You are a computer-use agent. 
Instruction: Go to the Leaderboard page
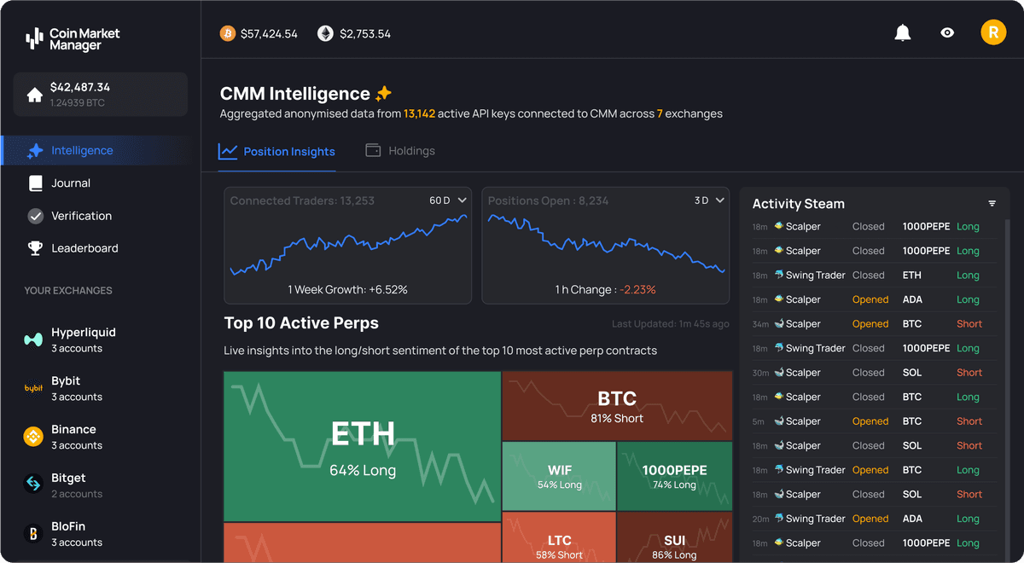(x=84, y=248)
